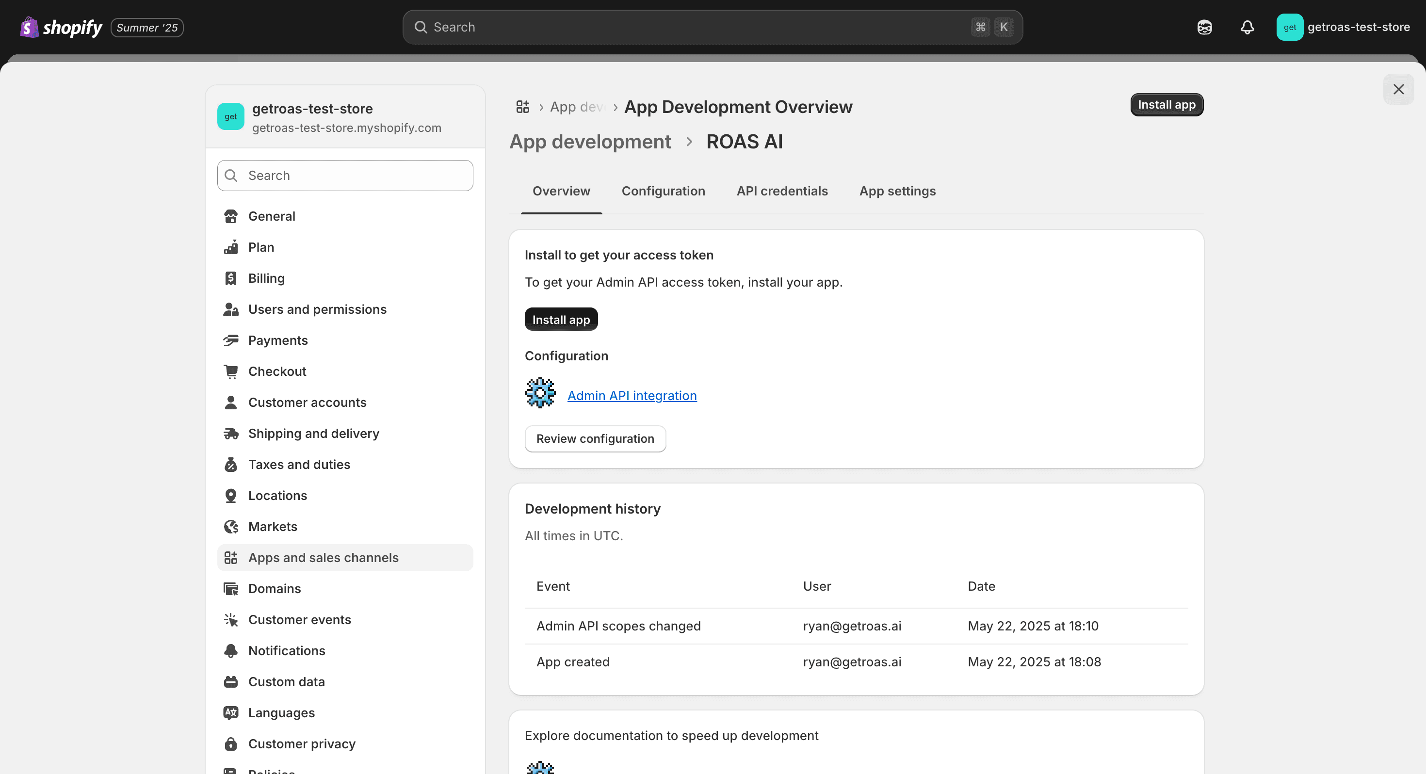
Task: Click the Admin API integration gear icon
Action: (x=540, y=393)
